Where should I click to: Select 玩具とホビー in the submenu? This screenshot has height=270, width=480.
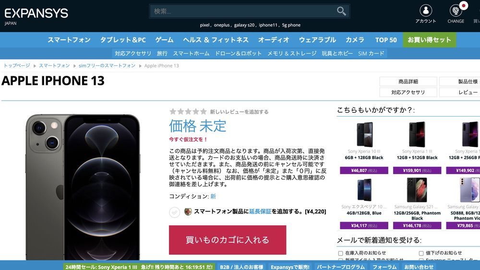click(x=337, y=53)
